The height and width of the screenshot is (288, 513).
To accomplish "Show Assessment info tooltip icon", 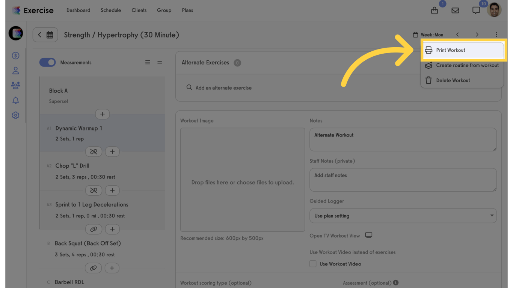I will (396, 283).
